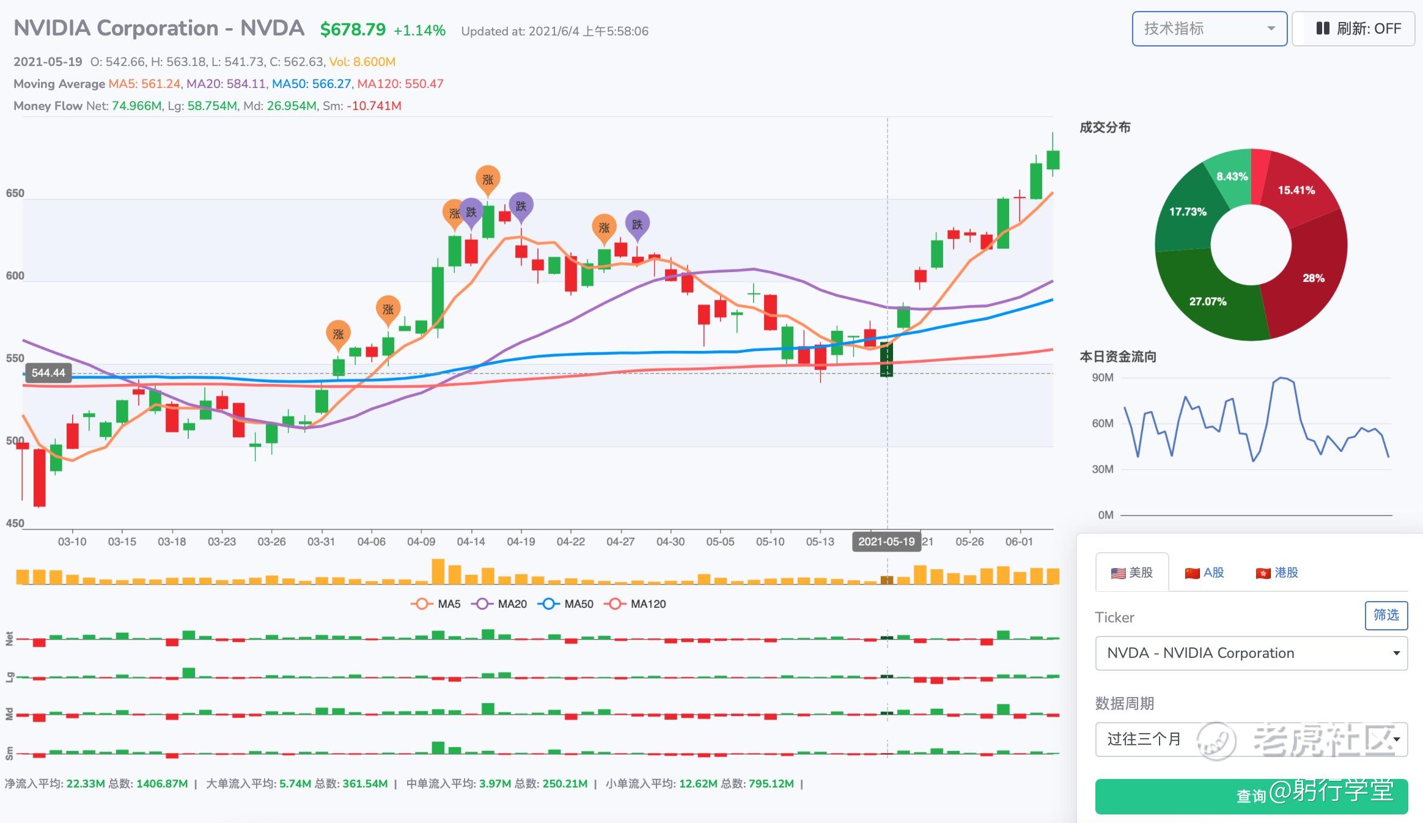Click the Hong Kong flag icon for 港股

tap(1263, 574)
